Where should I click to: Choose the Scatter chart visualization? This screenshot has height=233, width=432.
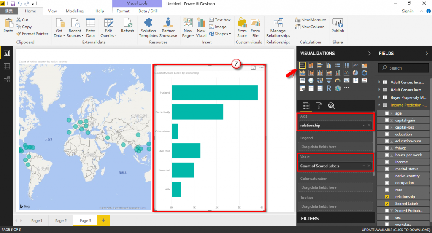coord(347,73)
